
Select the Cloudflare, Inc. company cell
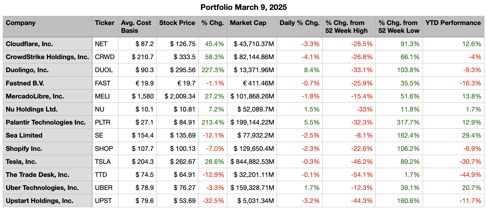[30, 44]
